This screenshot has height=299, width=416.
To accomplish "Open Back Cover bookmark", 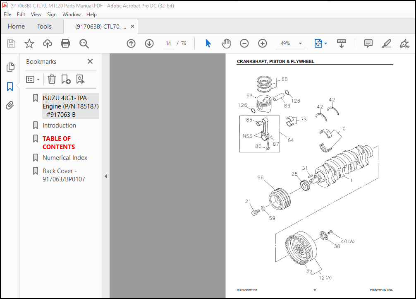I will pos(64,175).
